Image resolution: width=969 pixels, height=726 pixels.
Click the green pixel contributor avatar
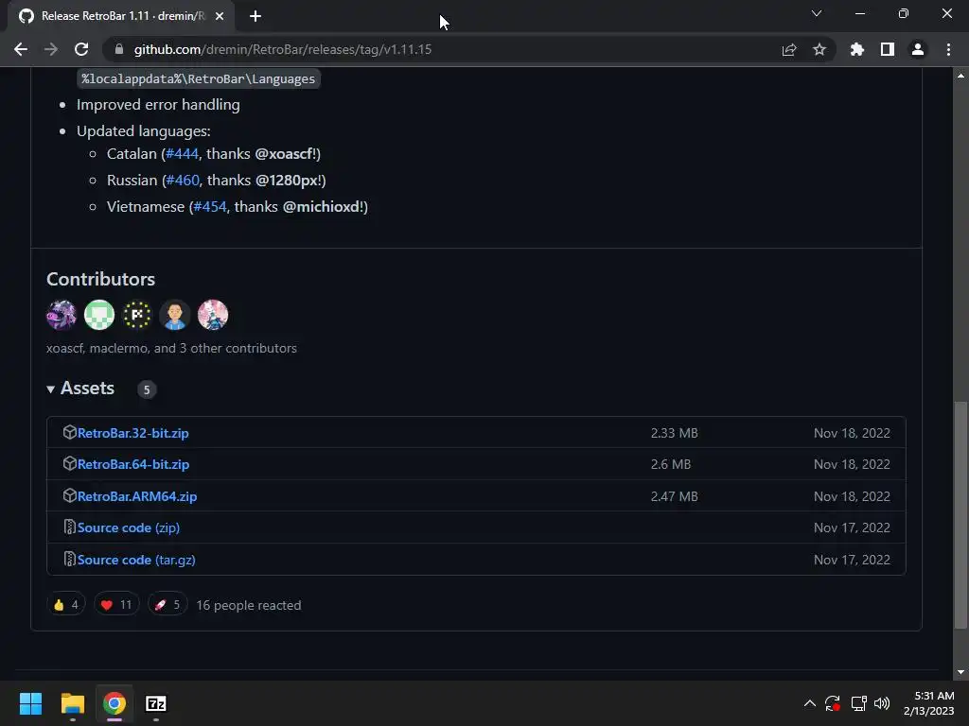click(99, 315)
